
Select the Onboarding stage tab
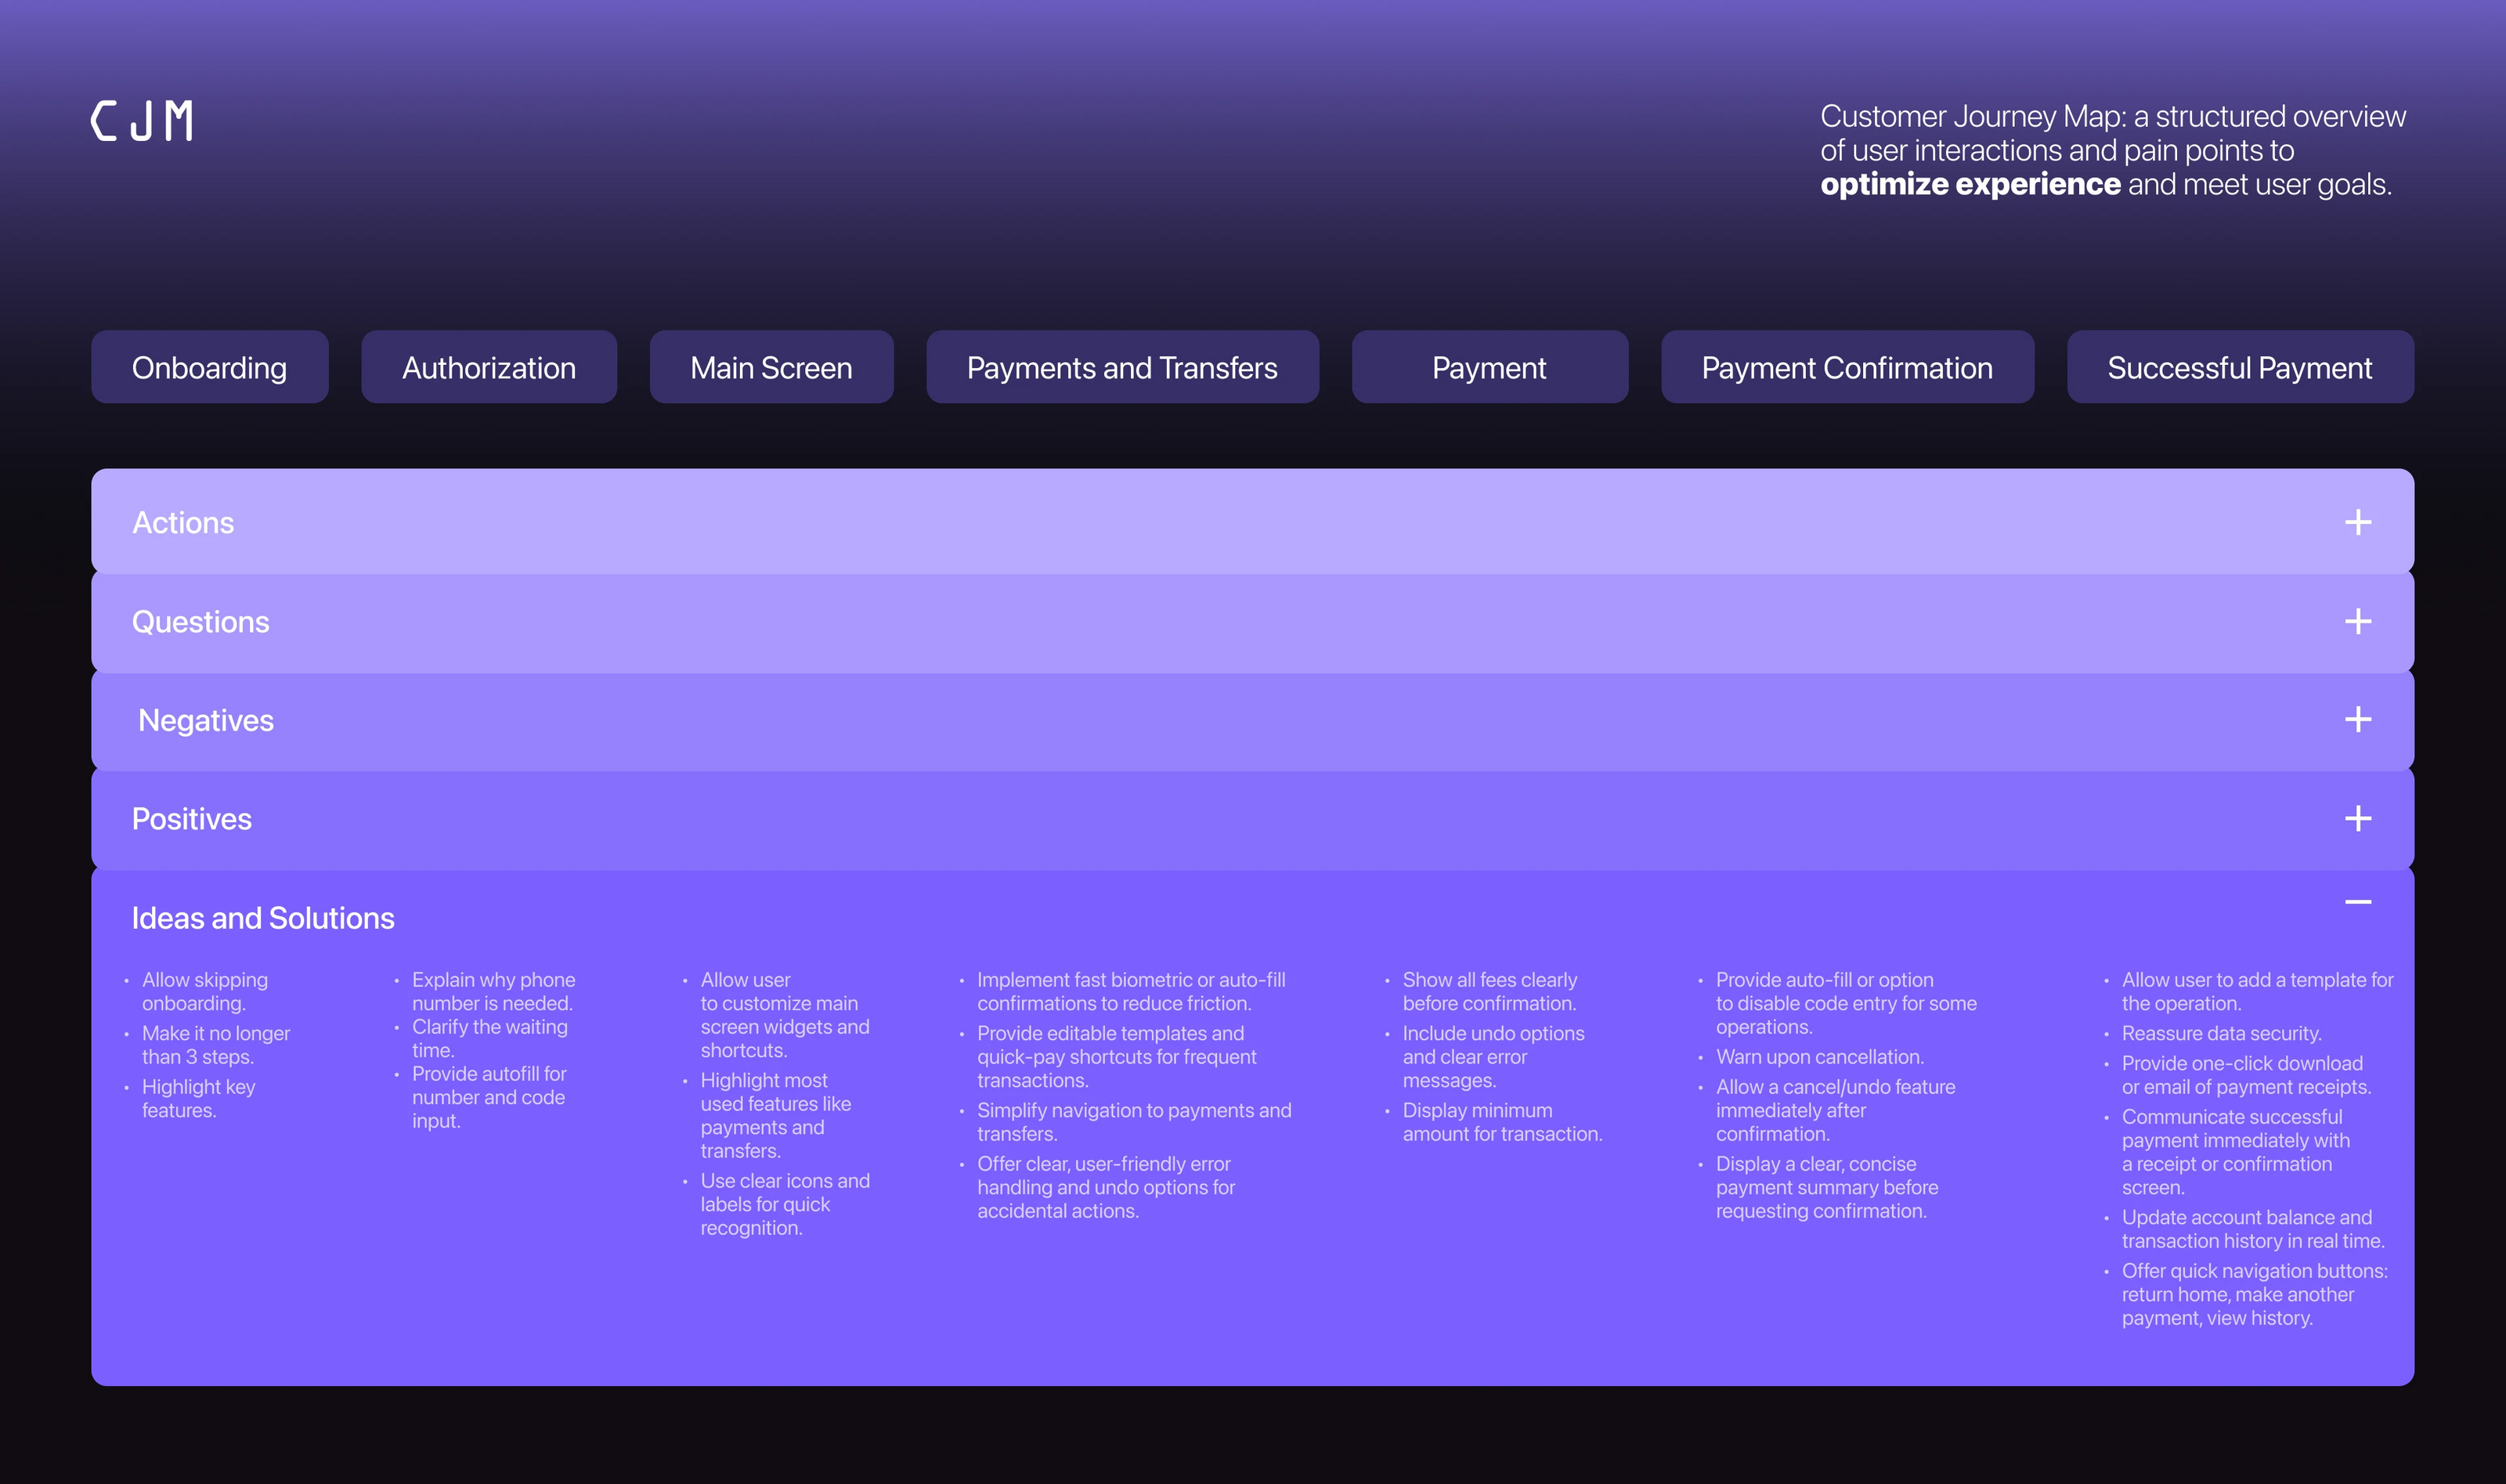[x=209, y=367]
